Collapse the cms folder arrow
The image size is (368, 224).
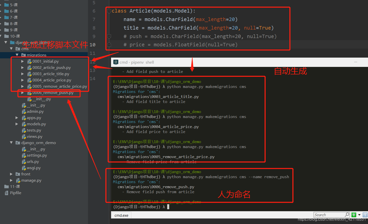pyautogui.click(x=11, y=49)
